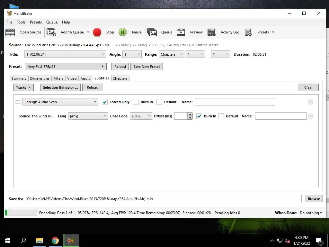Open the notification center icon
Viewport: 329px width, 247px height.
(x=319, y=241)
